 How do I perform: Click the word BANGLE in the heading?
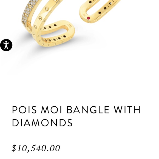click(88, 110)
